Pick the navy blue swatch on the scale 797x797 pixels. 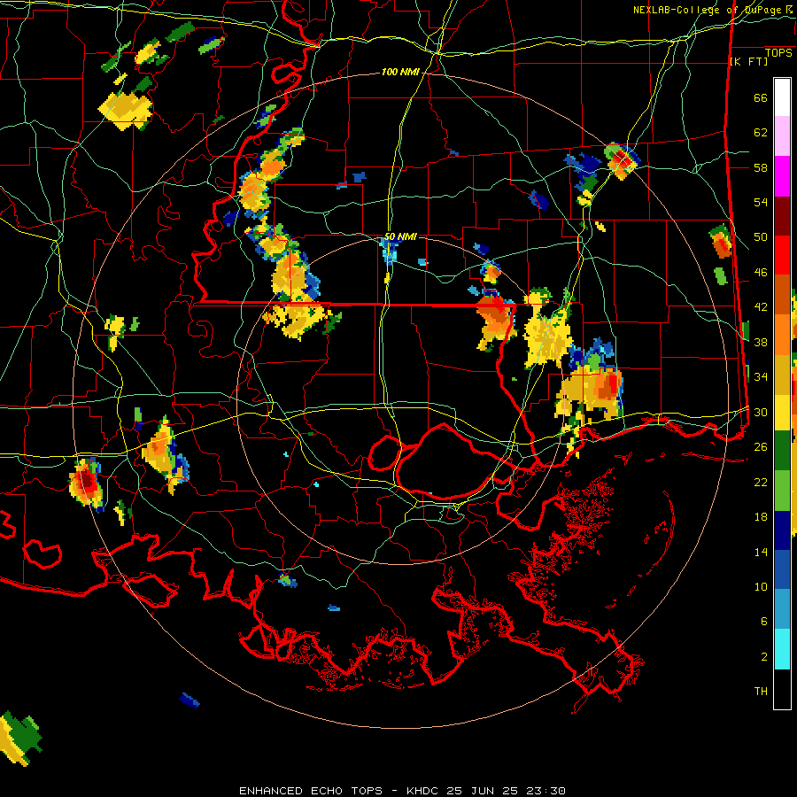point(782,530)
